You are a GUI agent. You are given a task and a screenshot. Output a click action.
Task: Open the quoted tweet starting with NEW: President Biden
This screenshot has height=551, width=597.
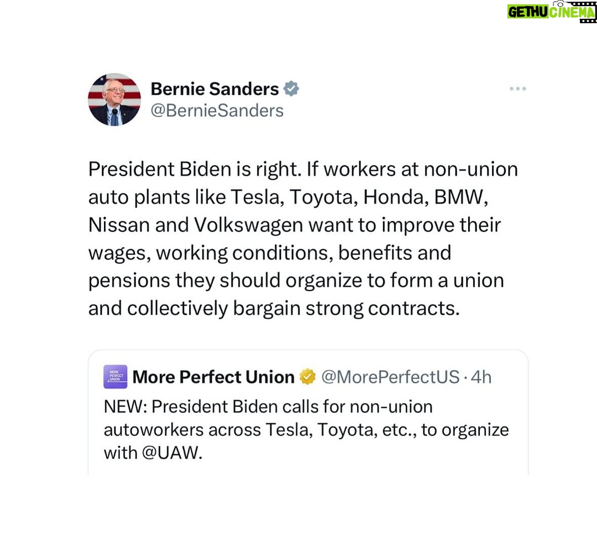click(x=308, y=412)
